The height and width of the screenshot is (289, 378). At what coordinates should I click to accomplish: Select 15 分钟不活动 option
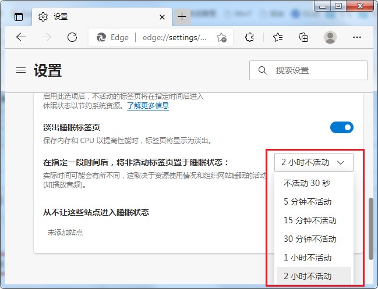click(x=314, y=220)
